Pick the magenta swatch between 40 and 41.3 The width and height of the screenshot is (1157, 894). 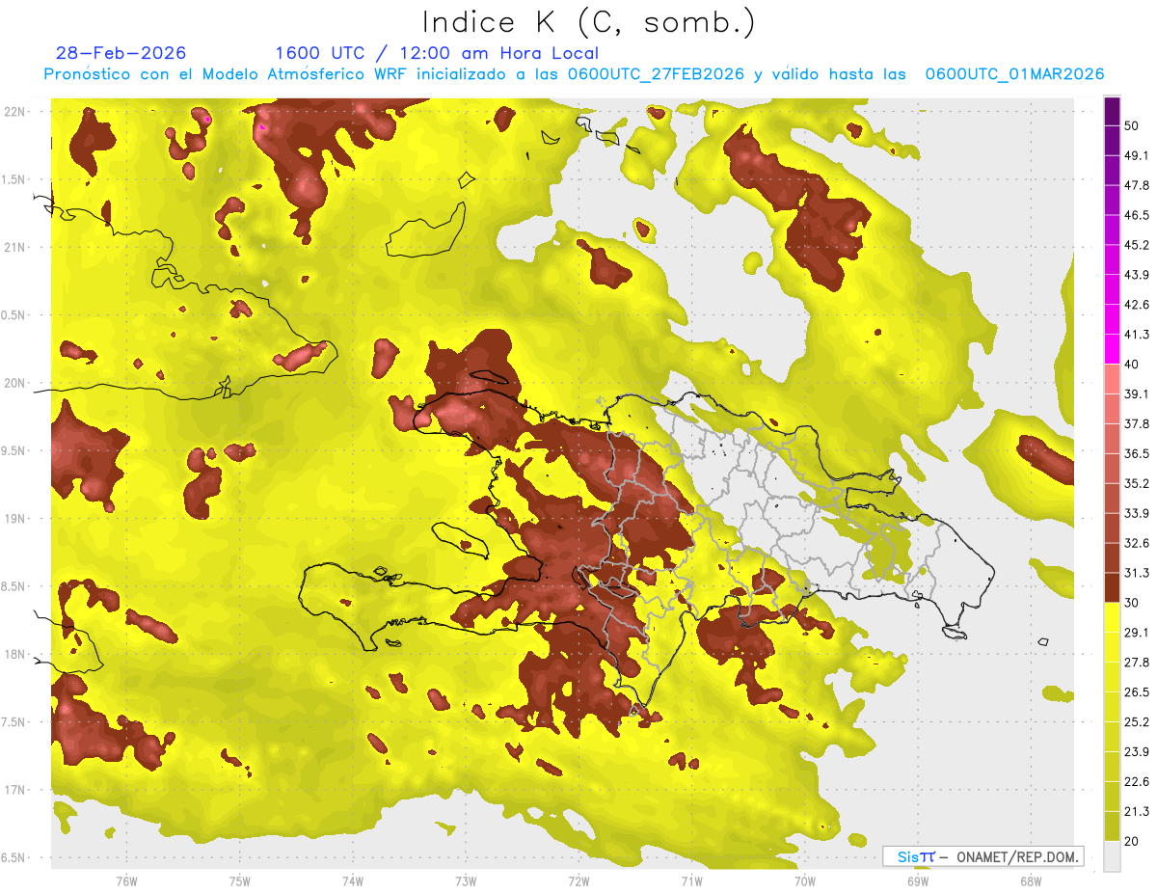(x=1112, y=350)
